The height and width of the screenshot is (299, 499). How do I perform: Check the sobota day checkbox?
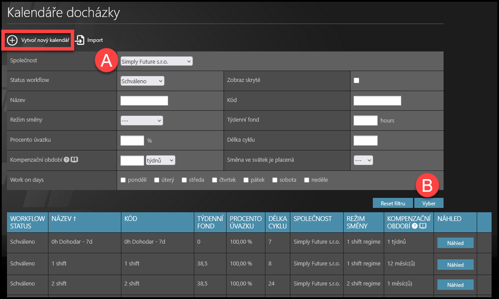[x=275, y=180]
